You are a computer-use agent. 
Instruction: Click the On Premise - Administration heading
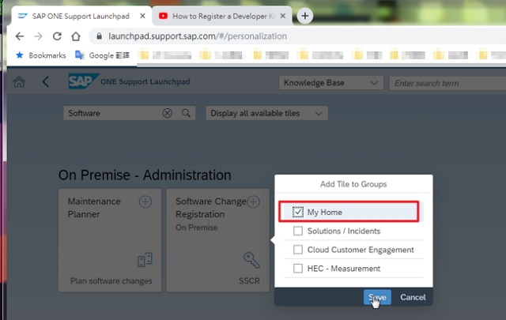pos(145,175)
